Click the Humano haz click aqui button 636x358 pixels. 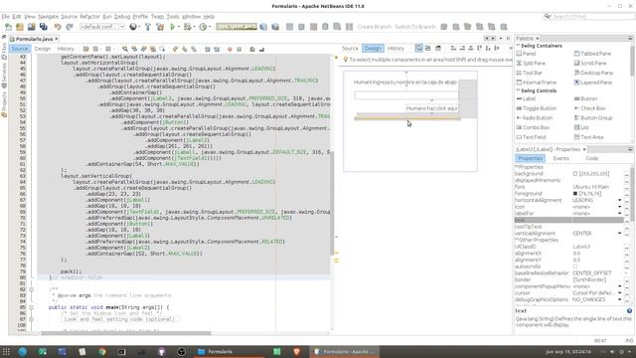click(x=431, y=108)
